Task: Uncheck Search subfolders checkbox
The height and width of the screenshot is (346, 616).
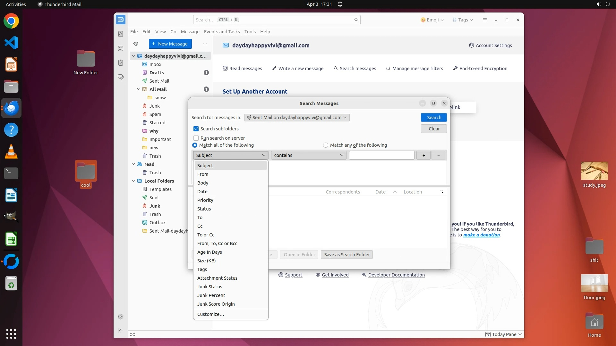Action: click(x=196, y=129)
